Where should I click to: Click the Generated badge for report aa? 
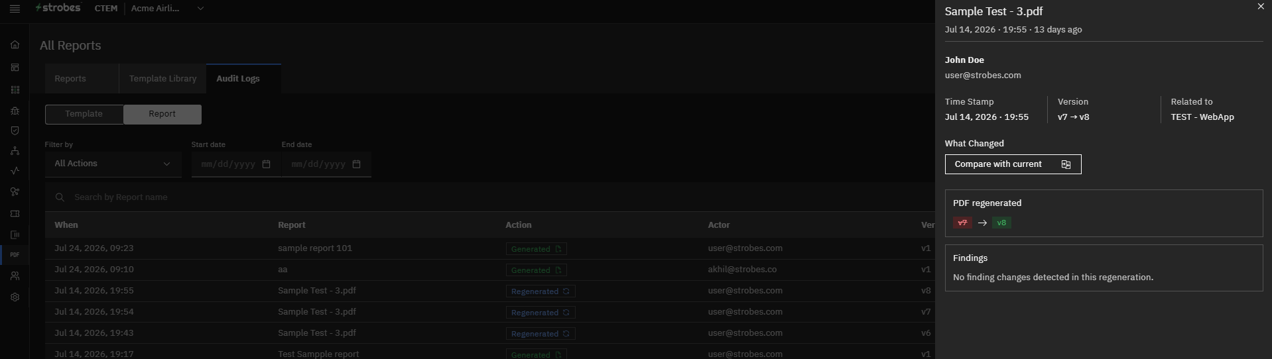coord(536,270)
